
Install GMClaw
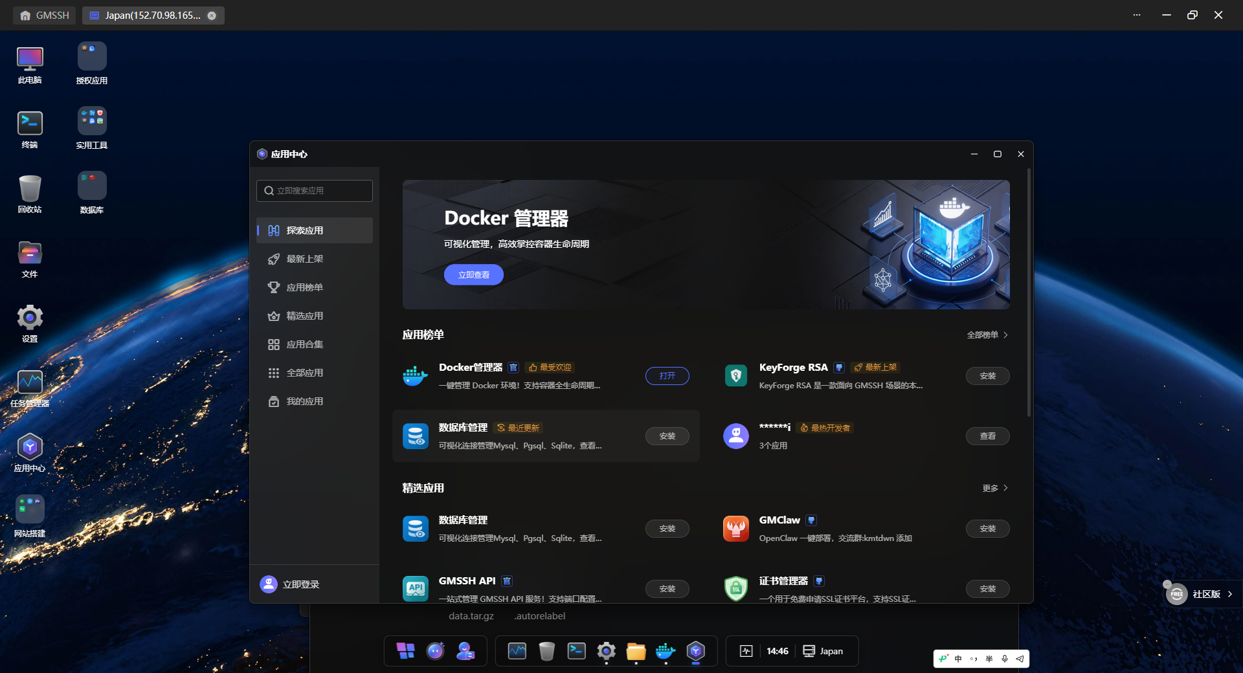(x=988, y=529)
